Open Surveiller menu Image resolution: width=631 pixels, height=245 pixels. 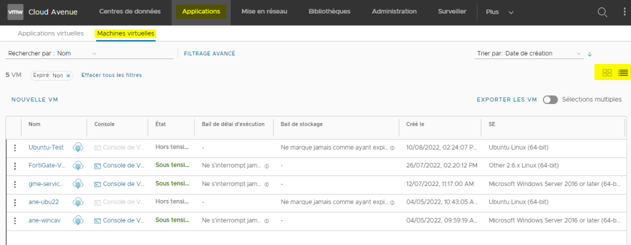[452, 11]
